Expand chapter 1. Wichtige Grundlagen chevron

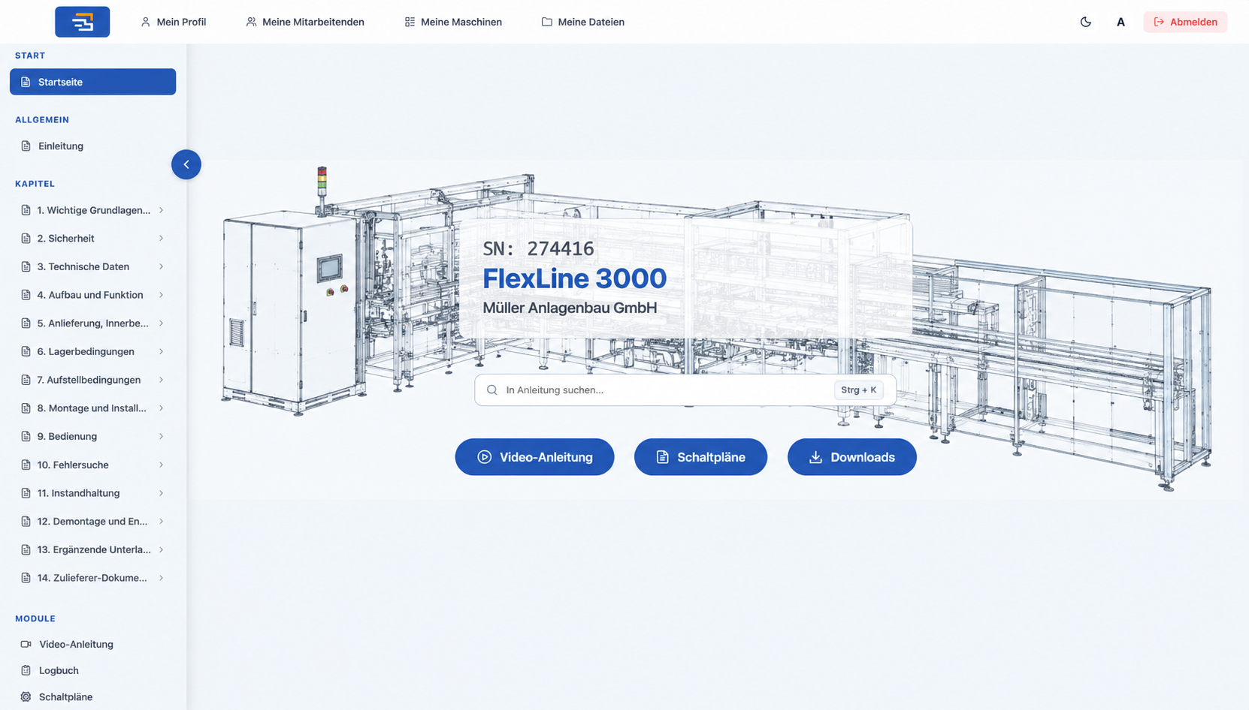tap(161, 210)
